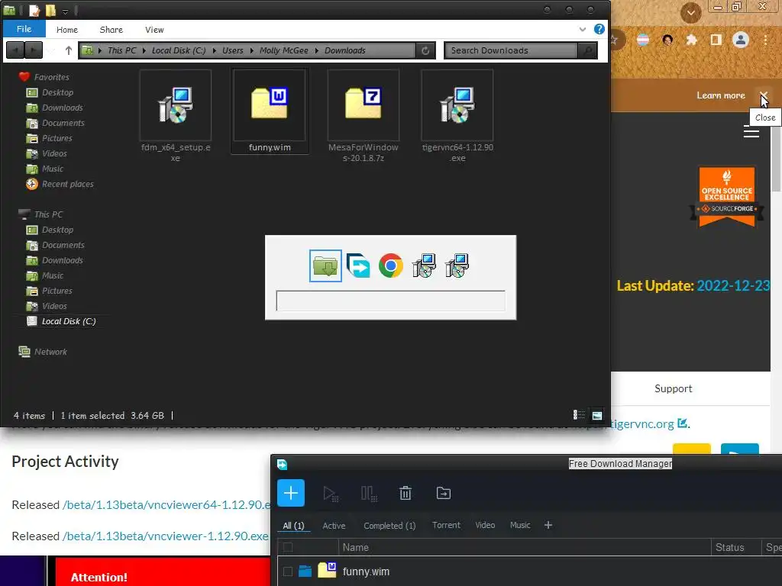The width and height of the screenshot is (782, 586).
Task: Switch to the Active downloads tab
Action: click(x=334, y=526)
